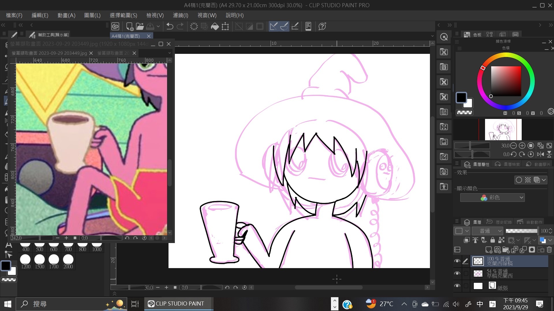Click navigator zoom in plus button
Screen dimensions: 554x311
pos(522,146)
